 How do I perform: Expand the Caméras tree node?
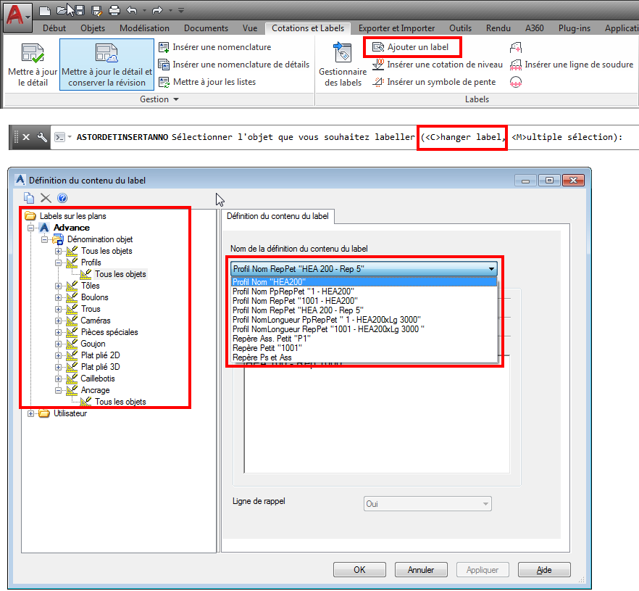[x=58, y=321]
